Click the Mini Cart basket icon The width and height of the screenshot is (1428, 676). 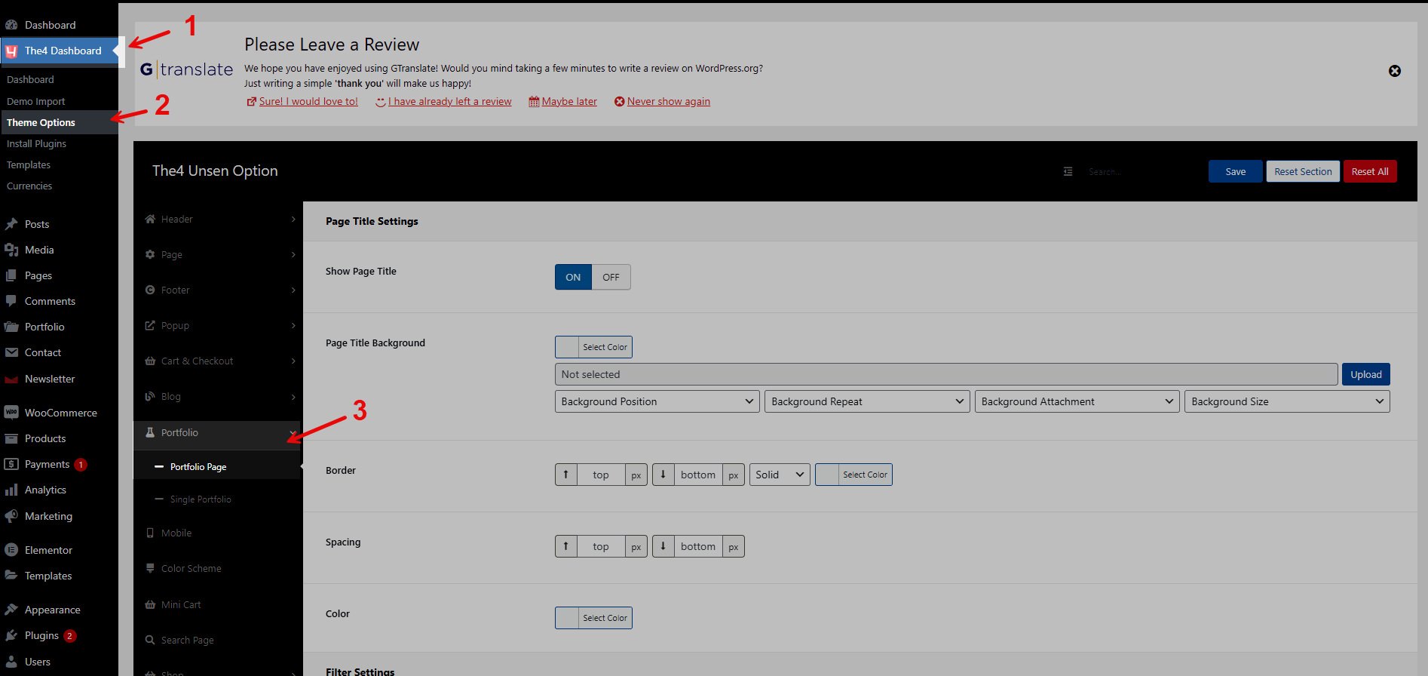[x=150, y=604]
